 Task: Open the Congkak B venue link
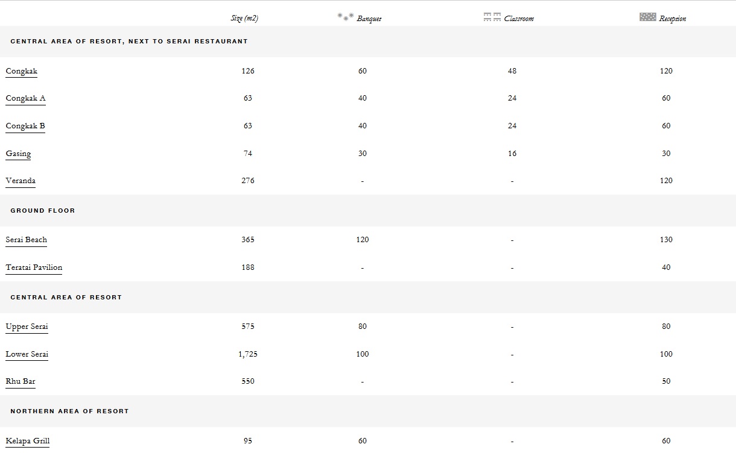coord(25,126)
